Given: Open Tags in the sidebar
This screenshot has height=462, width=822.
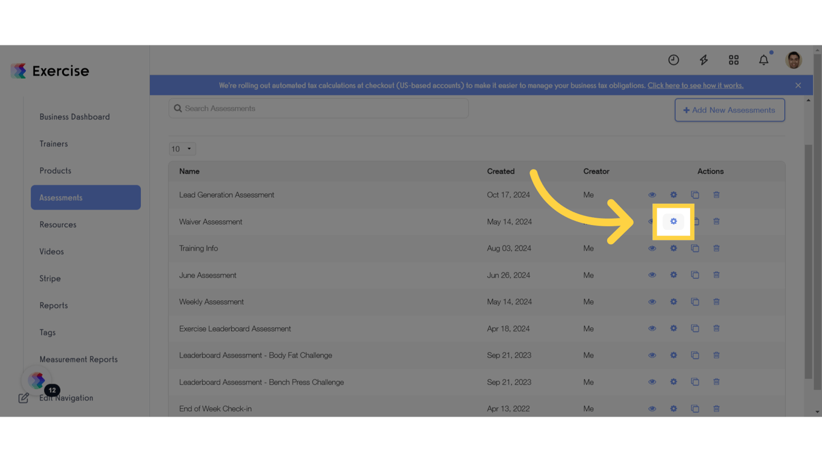Looking at the screenshot, I should point(48,332).
